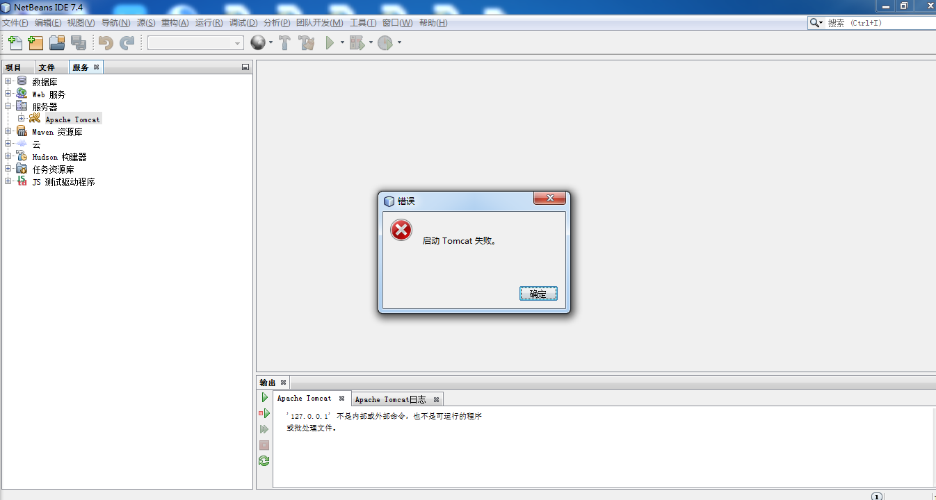
Task: Click the browser globe icon in toolbar
Action: pos(258,43)
